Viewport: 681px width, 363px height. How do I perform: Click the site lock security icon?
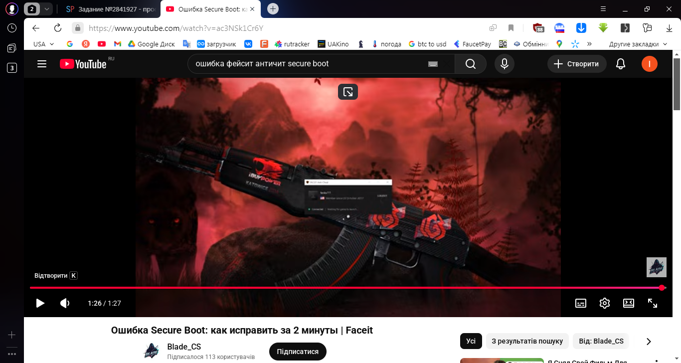77,28
